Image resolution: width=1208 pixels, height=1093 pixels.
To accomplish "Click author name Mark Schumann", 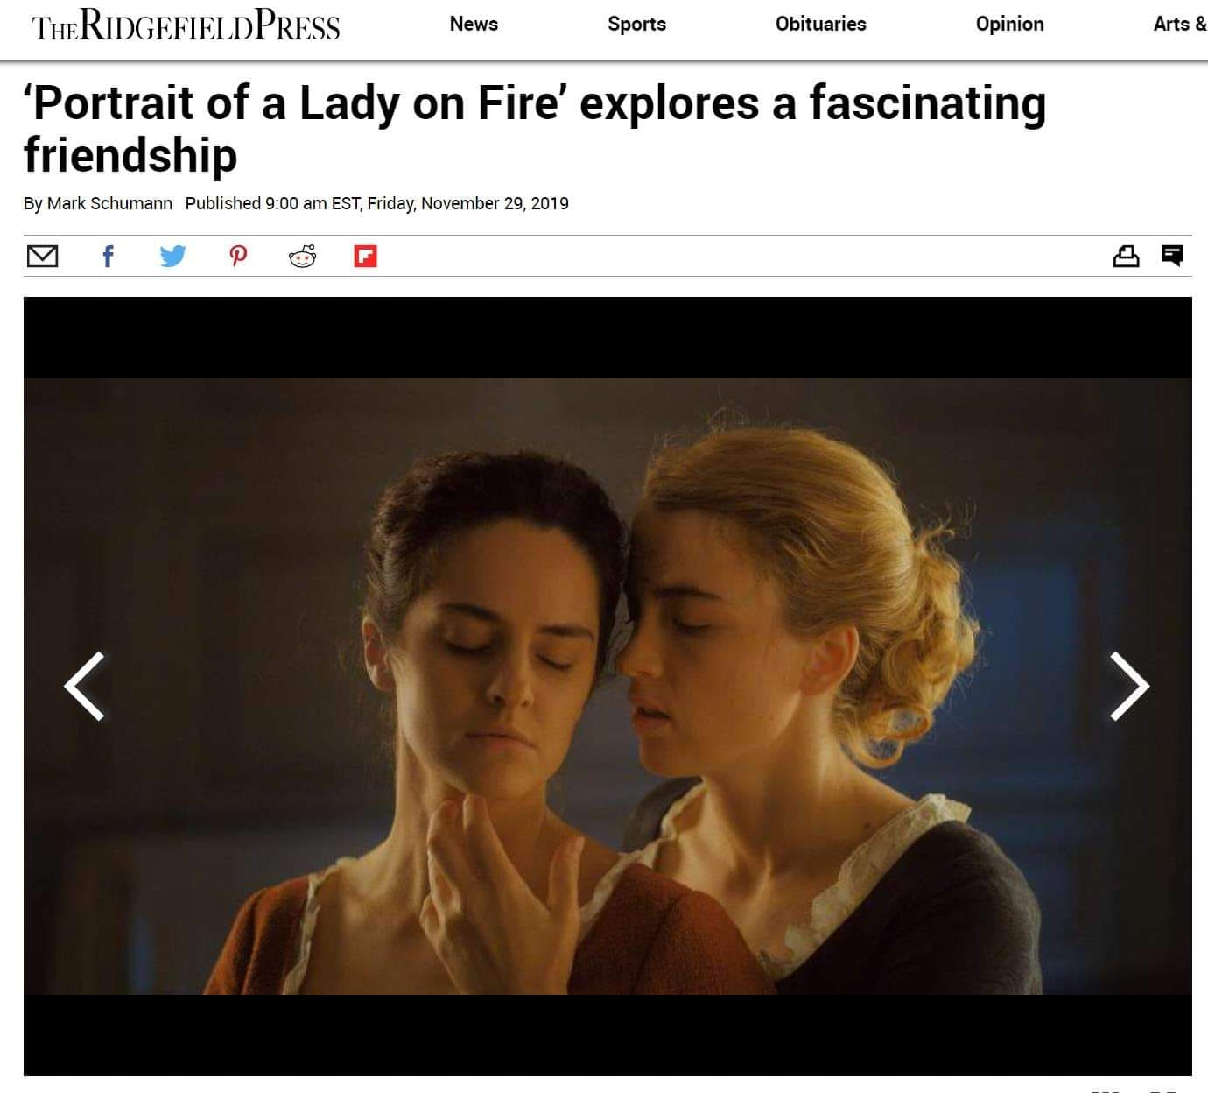I will click(x=109, y=203).
